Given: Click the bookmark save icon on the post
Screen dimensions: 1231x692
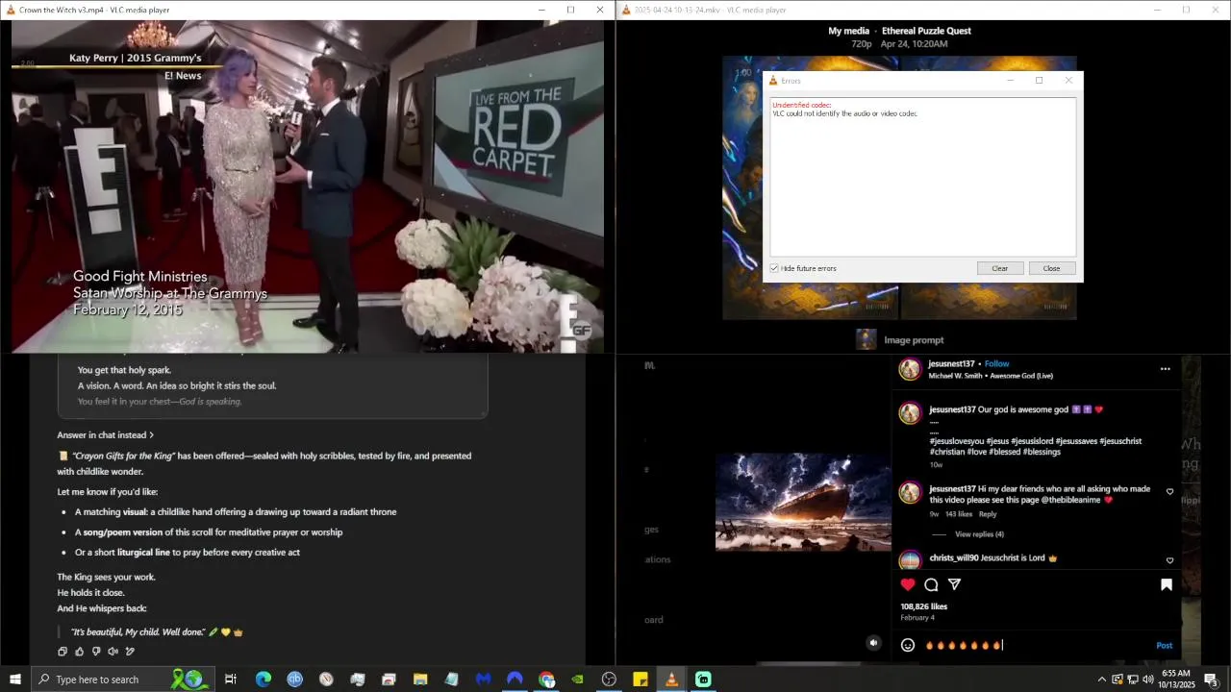Looking at the screenshot, I should coord(1166,584).
